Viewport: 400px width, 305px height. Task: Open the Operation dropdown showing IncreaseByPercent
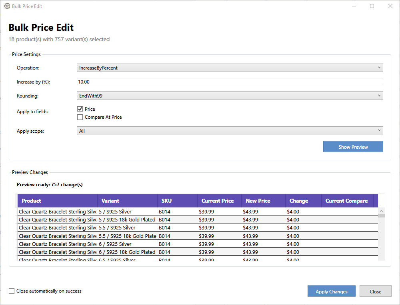click(x=230, y=68)
